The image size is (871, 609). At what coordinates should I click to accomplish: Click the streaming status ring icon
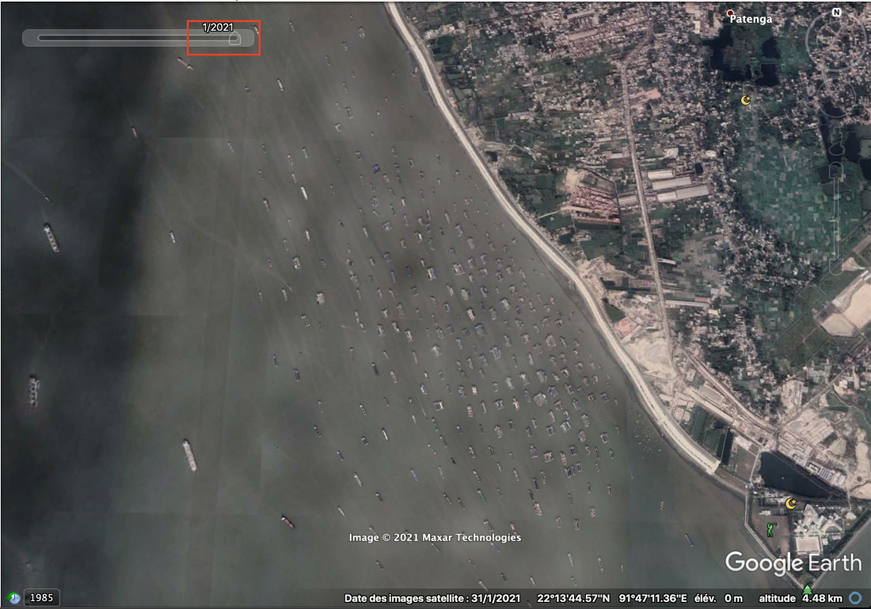(855, 598)
